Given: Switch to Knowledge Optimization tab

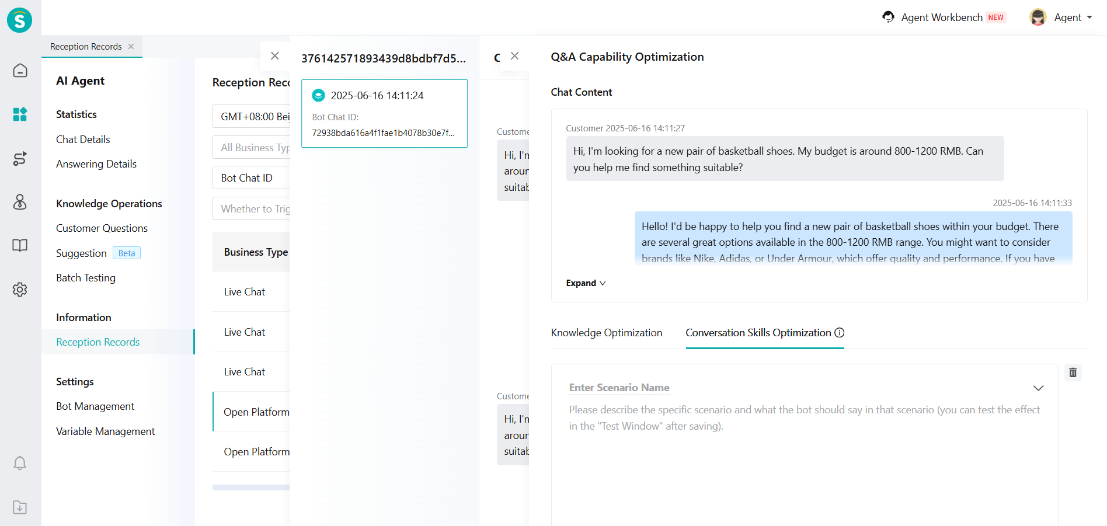Looking at the screenshot, I should pos(607,333).
